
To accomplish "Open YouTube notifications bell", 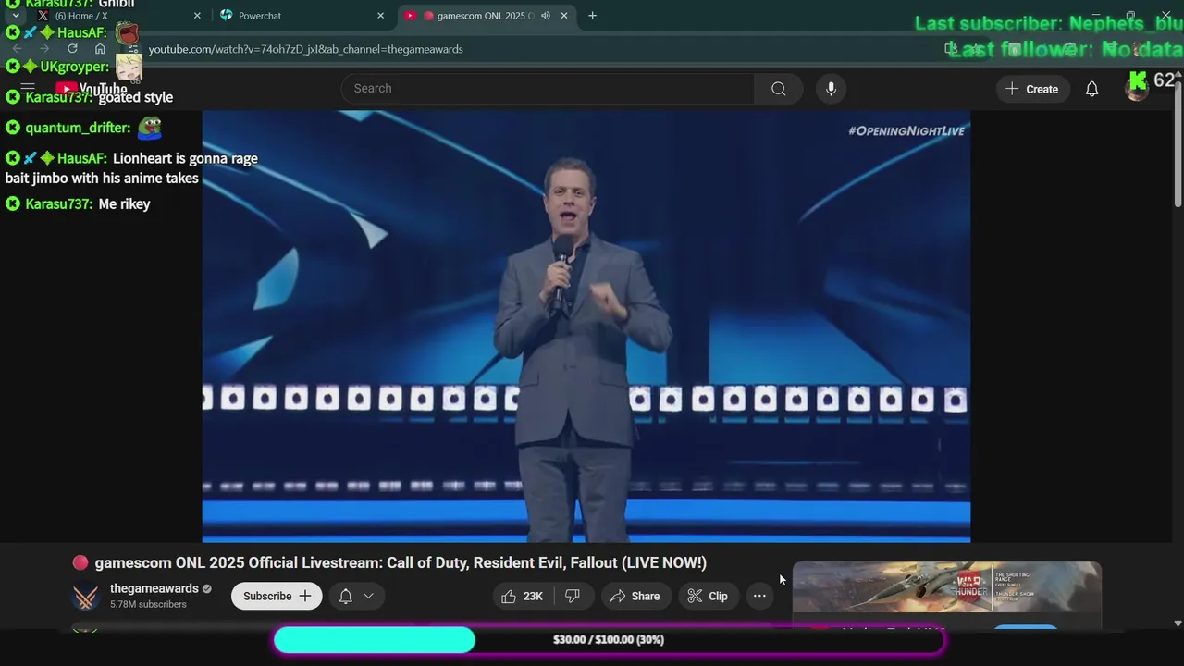I will [1092, 89].
